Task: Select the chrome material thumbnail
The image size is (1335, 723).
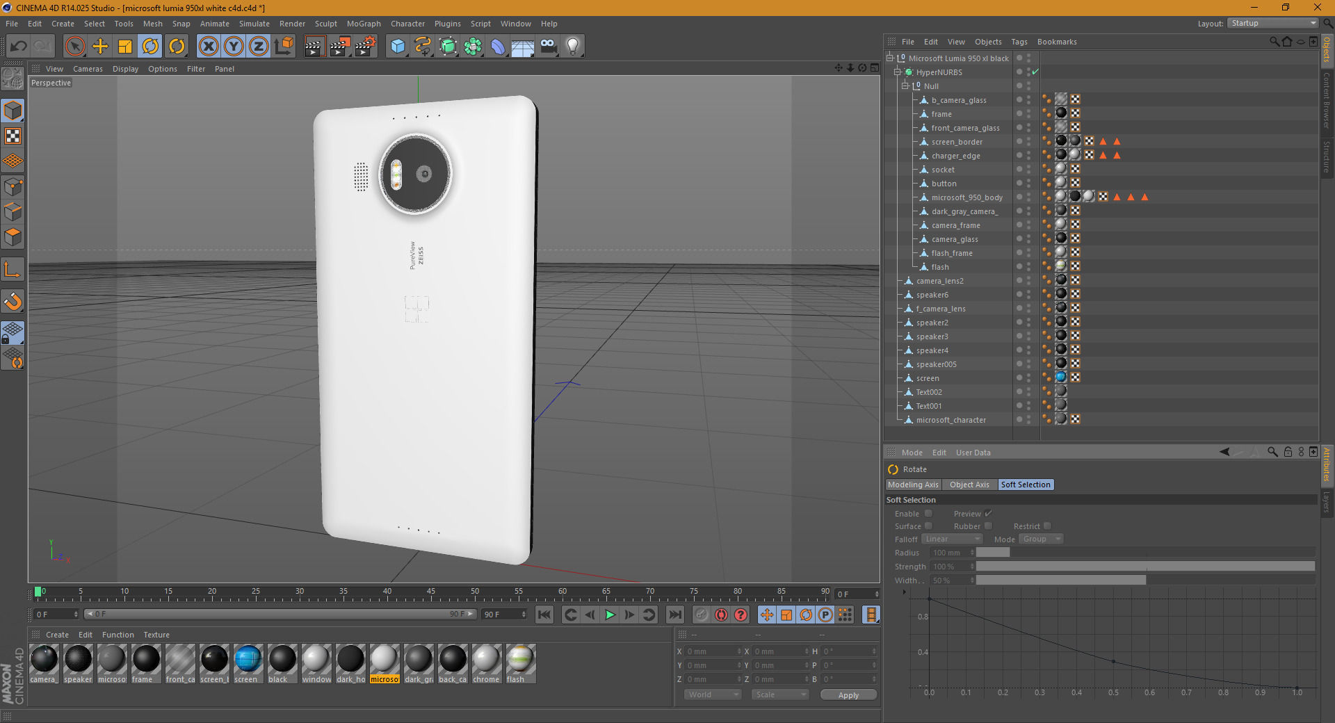Action: coord(486,660)
